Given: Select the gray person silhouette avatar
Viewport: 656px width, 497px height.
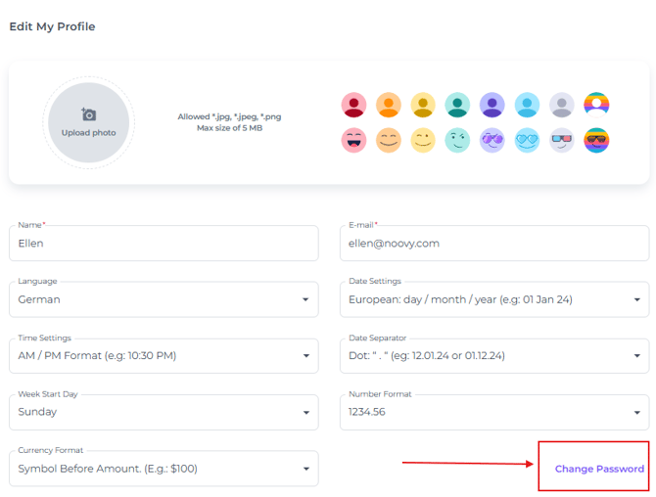Looking at the screenshot, I should pyautogui.click(x=561, y=105).
